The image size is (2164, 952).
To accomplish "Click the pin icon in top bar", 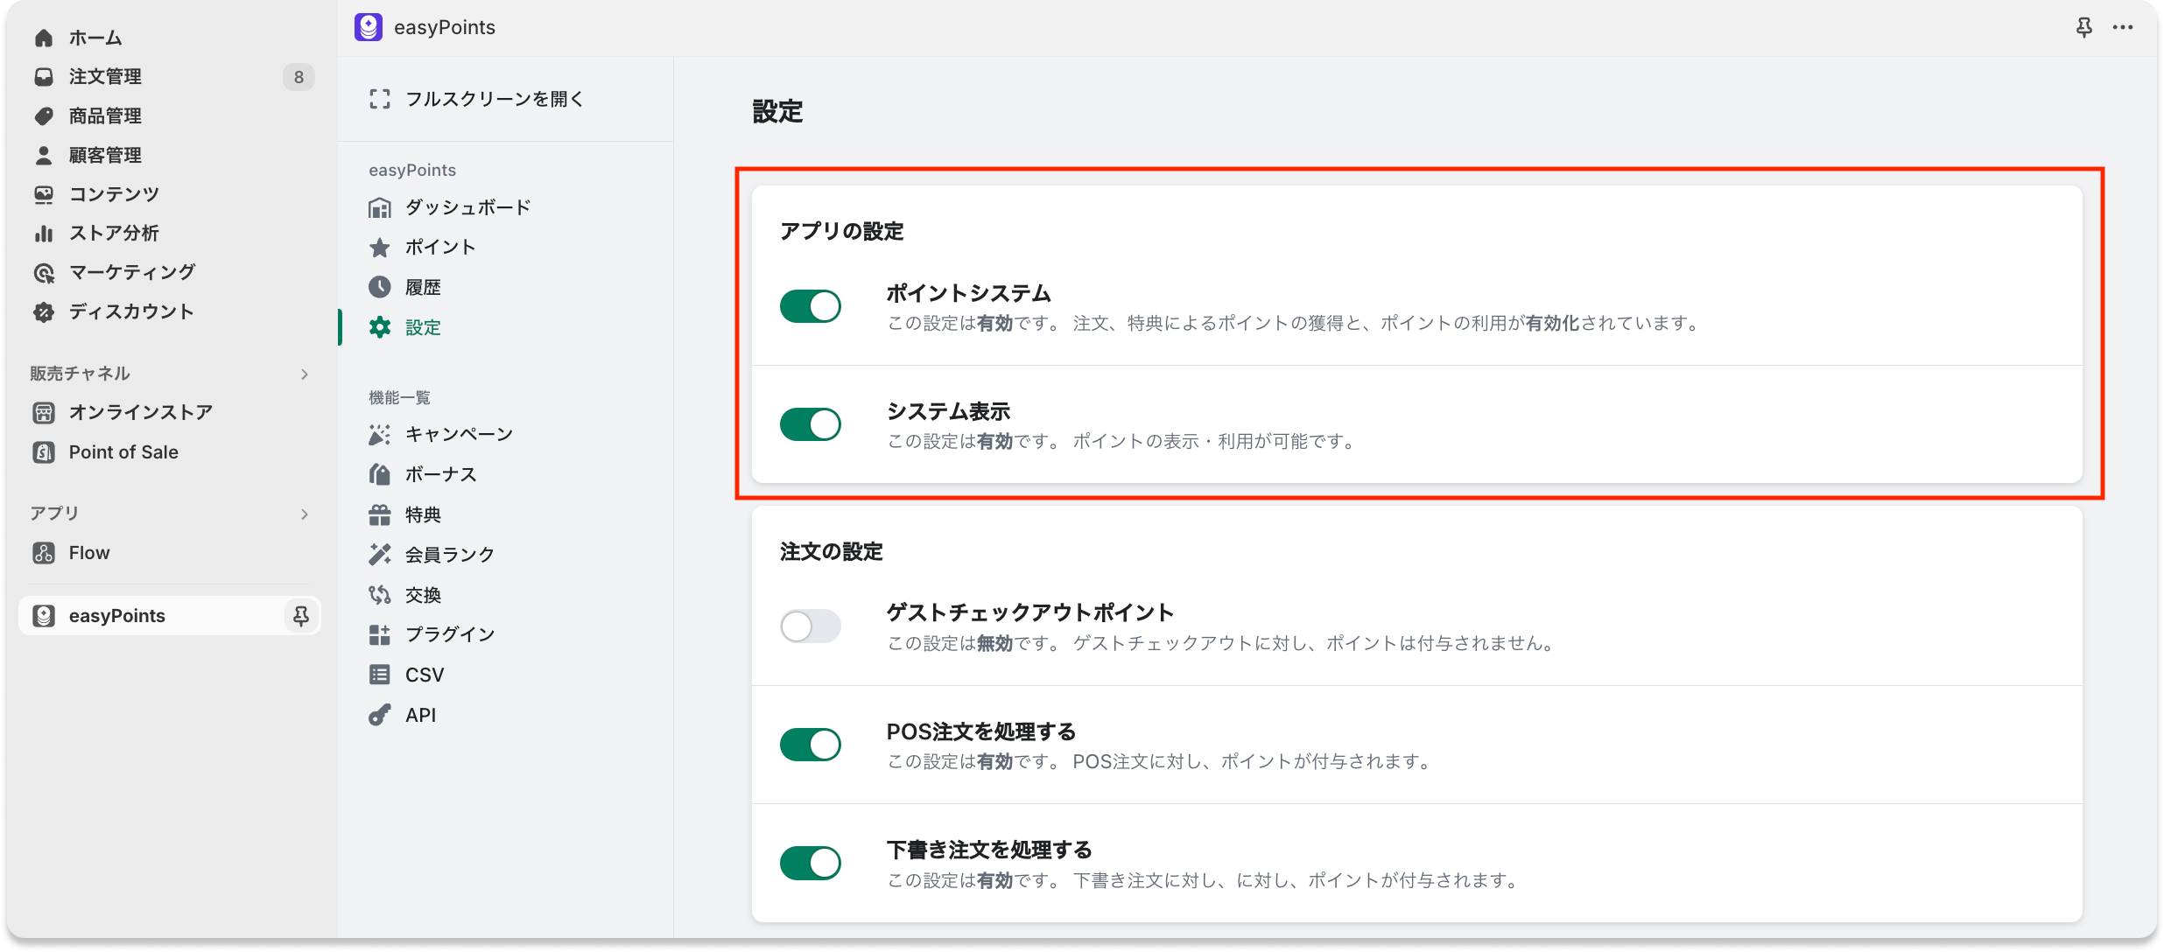I will click(2083, 28).
